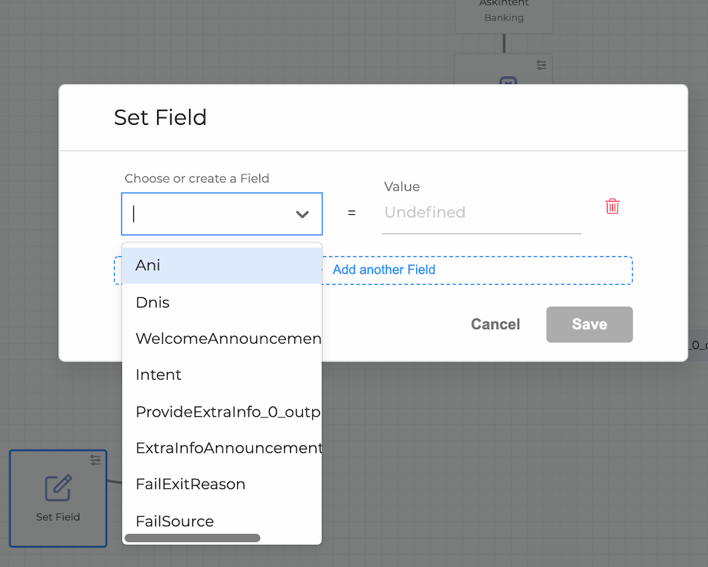Choose "Intent" from the field options
This screenshot has height=567, width=708.
tap(158, 375)
